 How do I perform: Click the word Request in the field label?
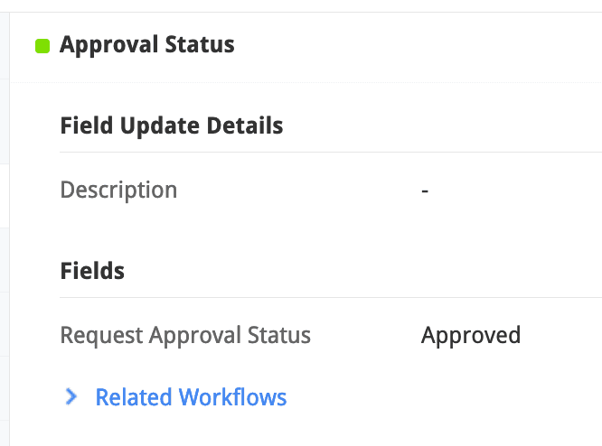point(101,336)
